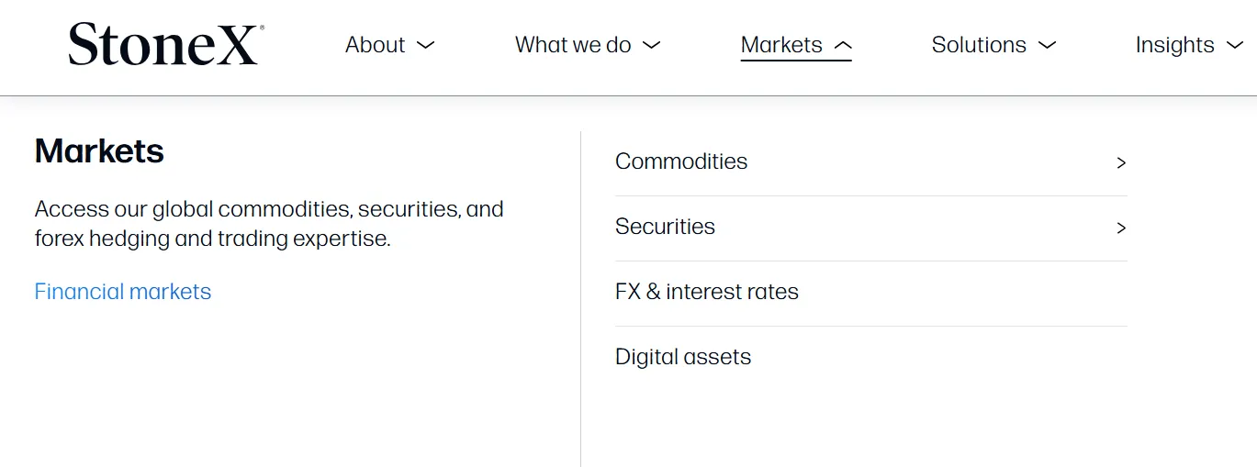Open the What we do chevron
1257x467 pixels.
coord(651,45)
